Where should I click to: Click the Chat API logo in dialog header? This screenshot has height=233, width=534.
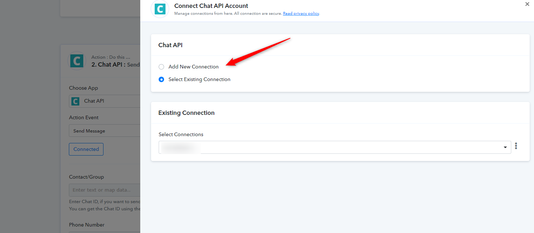pyautogui.click(x=160, y=9)
